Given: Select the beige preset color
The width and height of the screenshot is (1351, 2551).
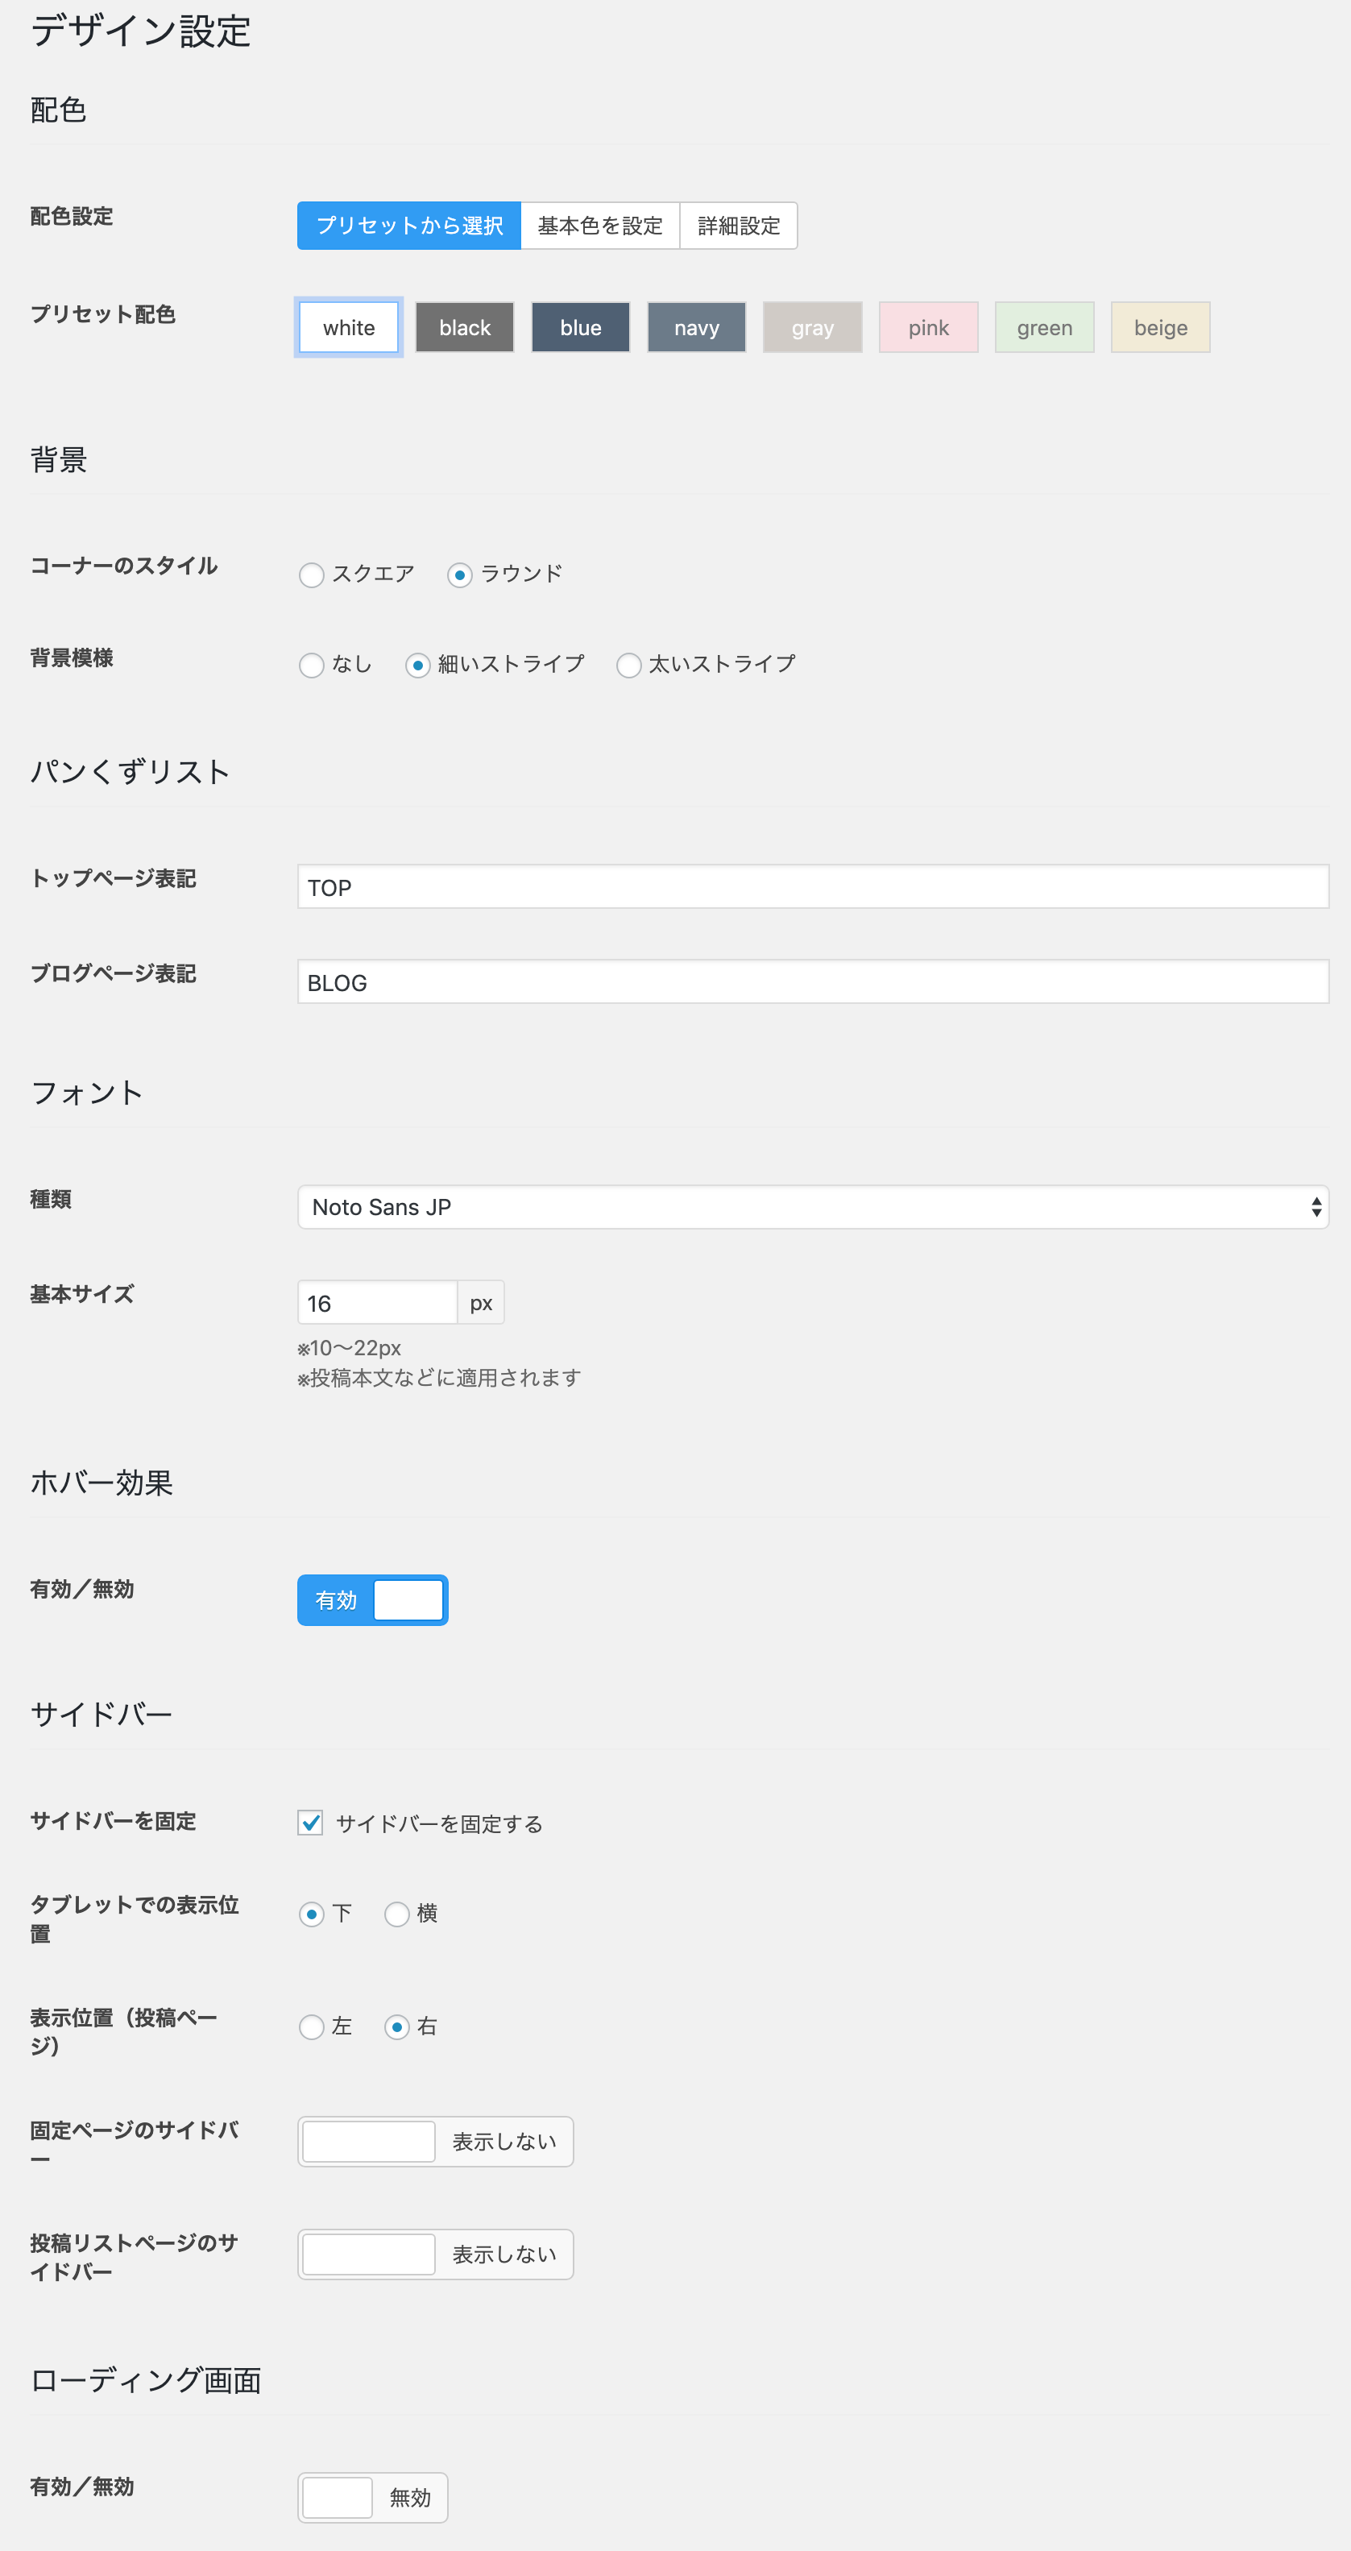Looking at the screenshot, I should coord(1160,328).
